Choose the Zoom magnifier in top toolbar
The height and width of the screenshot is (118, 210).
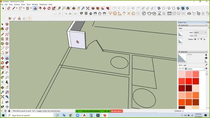point(83,9)
